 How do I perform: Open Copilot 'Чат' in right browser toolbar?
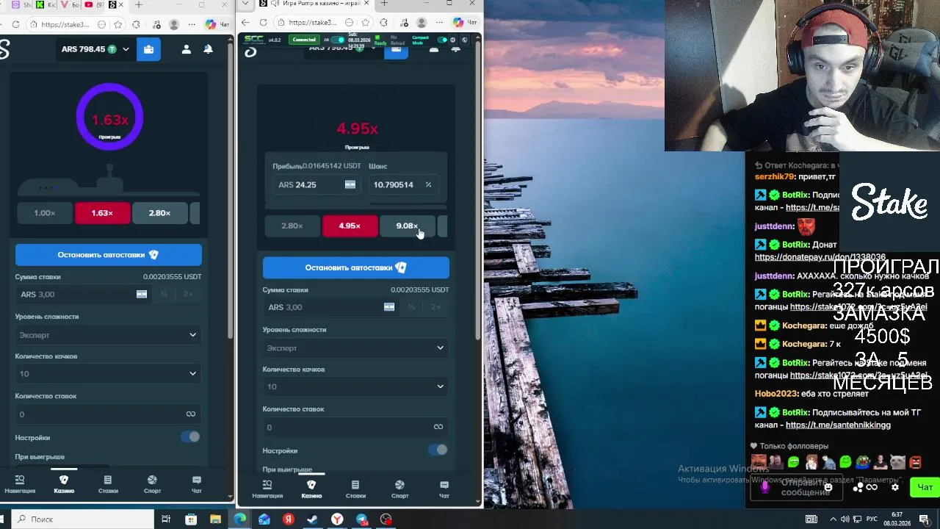465,23
